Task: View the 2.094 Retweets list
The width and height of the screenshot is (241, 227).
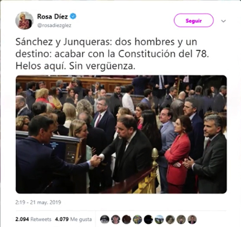Action: coord(33,219)
